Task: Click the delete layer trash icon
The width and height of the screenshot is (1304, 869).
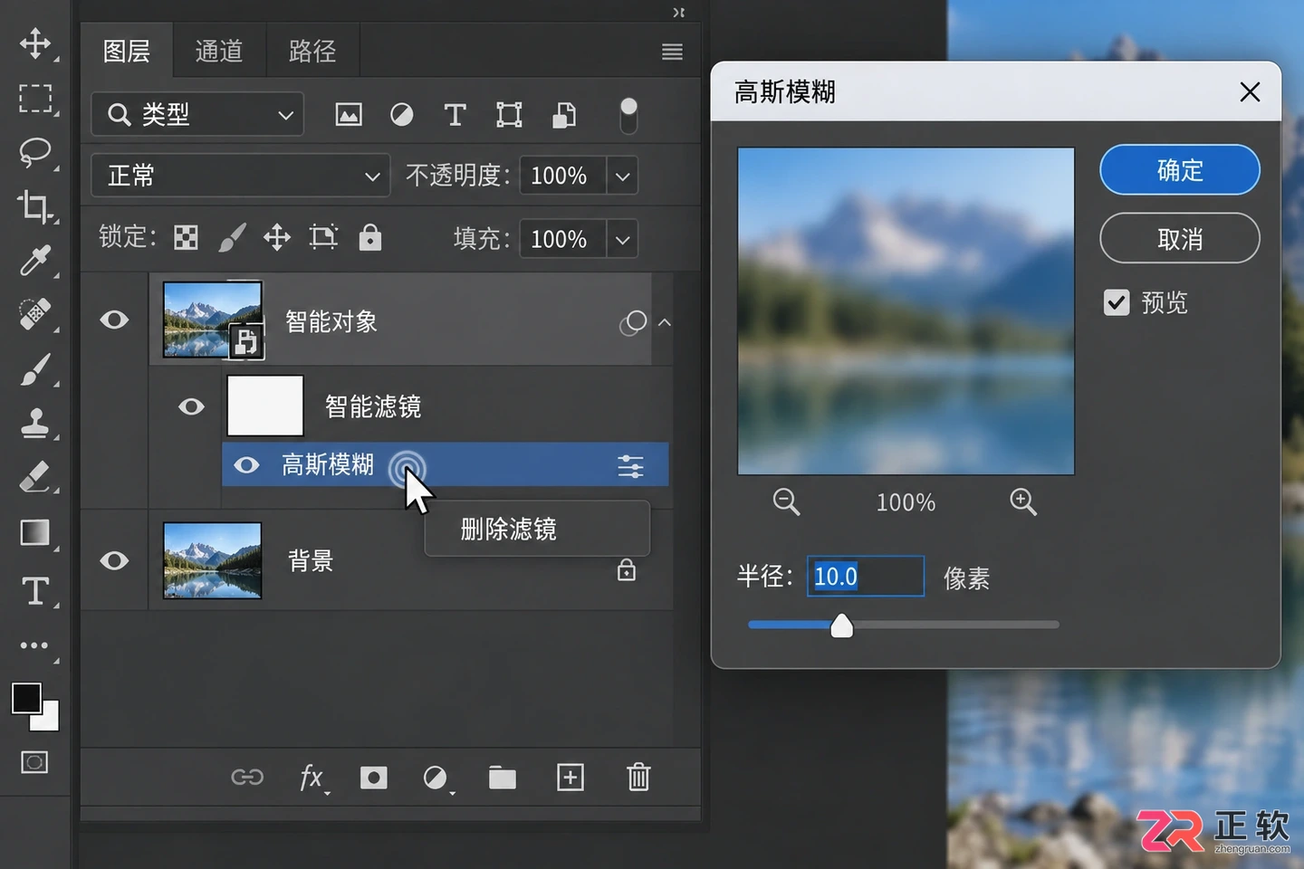Action: [638, 777]
